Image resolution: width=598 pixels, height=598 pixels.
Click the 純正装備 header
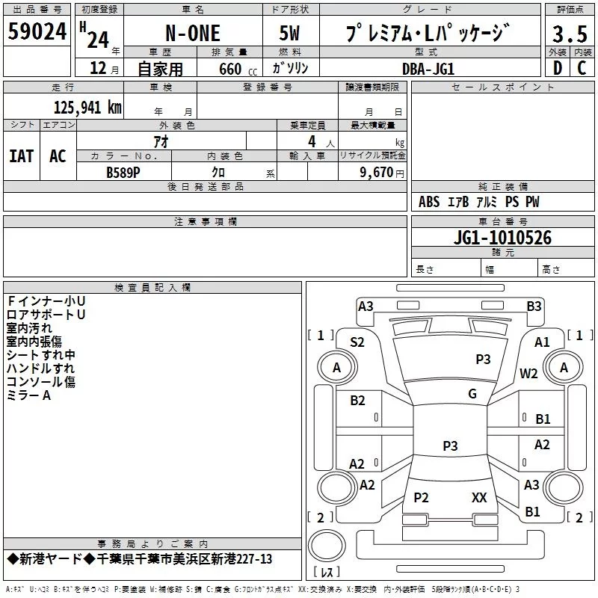[502, 186]
